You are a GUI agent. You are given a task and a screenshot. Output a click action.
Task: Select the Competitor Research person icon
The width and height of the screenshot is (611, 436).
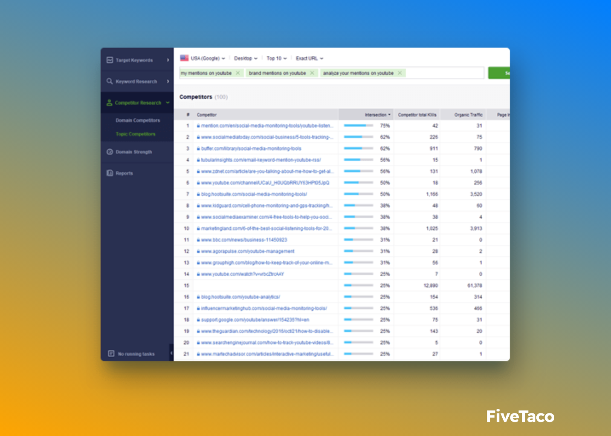pos(110,103)
